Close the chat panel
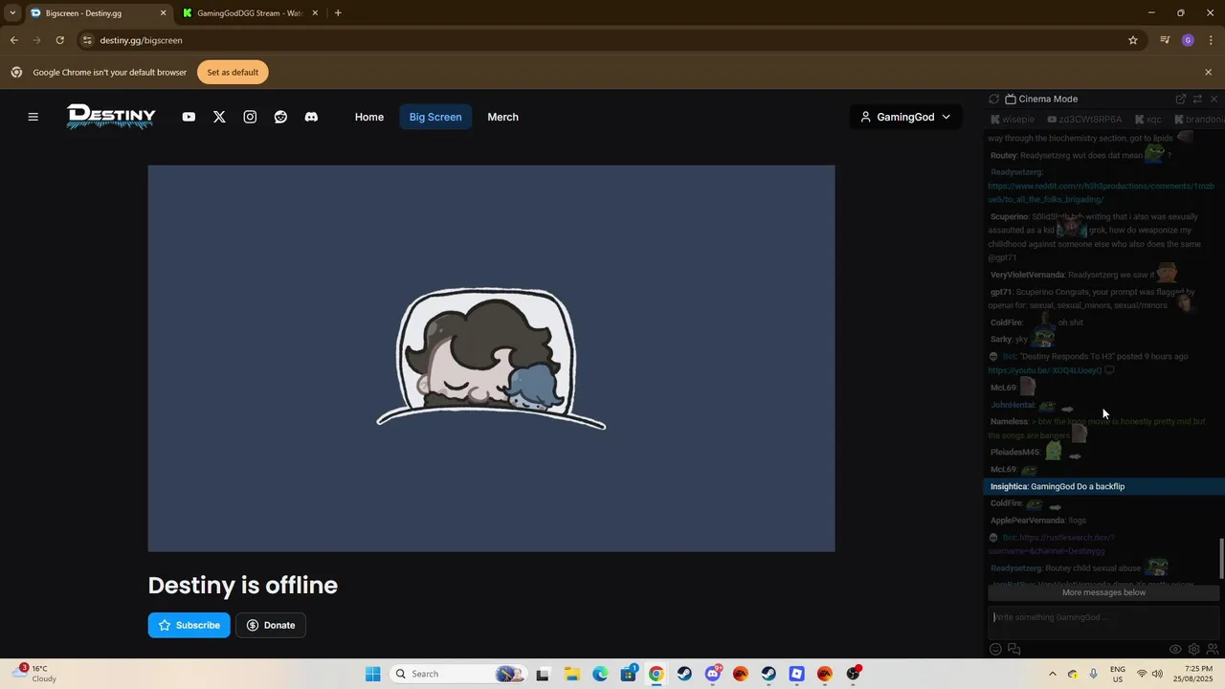1225x689 pixels. coord(1214,99)
